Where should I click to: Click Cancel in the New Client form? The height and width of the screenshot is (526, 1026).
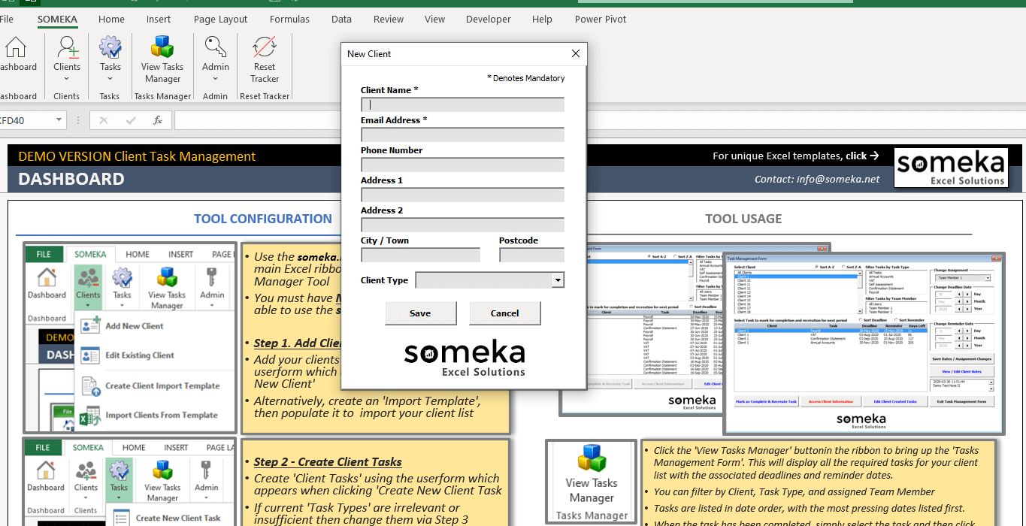(x=504, y=313)
